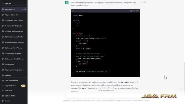Click the plus icon beside New chat
Screen dimensions: 185x104
coord(3,3)
